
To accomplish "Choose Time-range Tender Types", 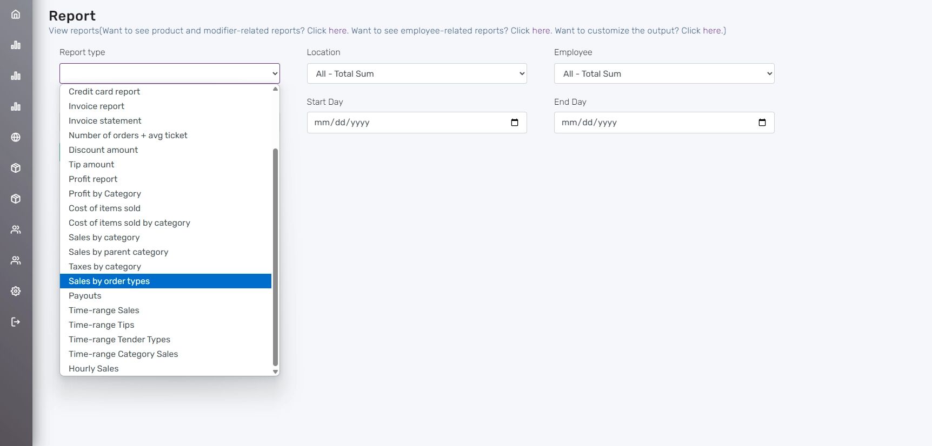I will (x=165, y=340).
